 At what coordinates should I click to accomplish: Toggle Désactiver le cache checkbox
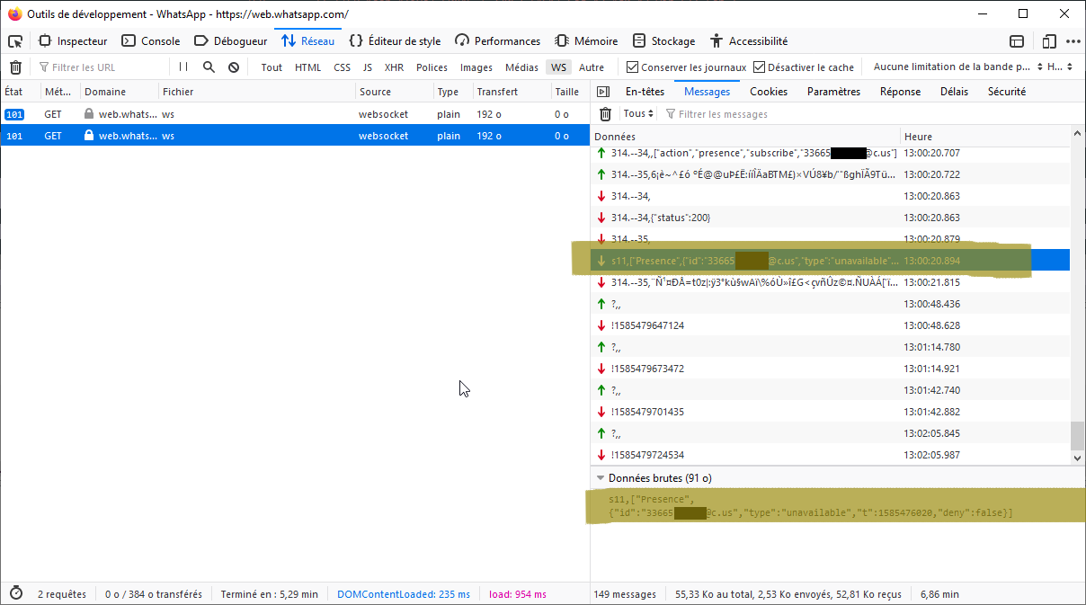tap(760, 67)
